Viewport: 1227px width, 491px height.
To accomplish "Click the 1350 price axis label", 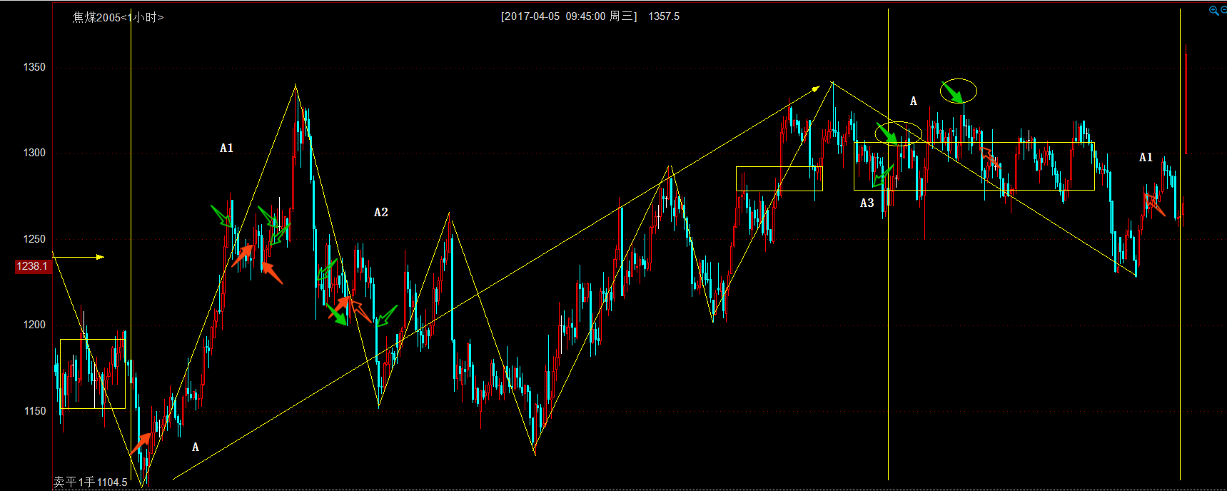I will (x=34, y=67).
